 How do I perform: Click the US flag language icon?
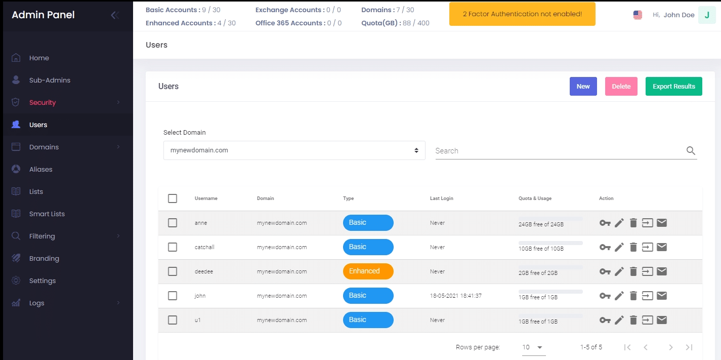[638, 15]
